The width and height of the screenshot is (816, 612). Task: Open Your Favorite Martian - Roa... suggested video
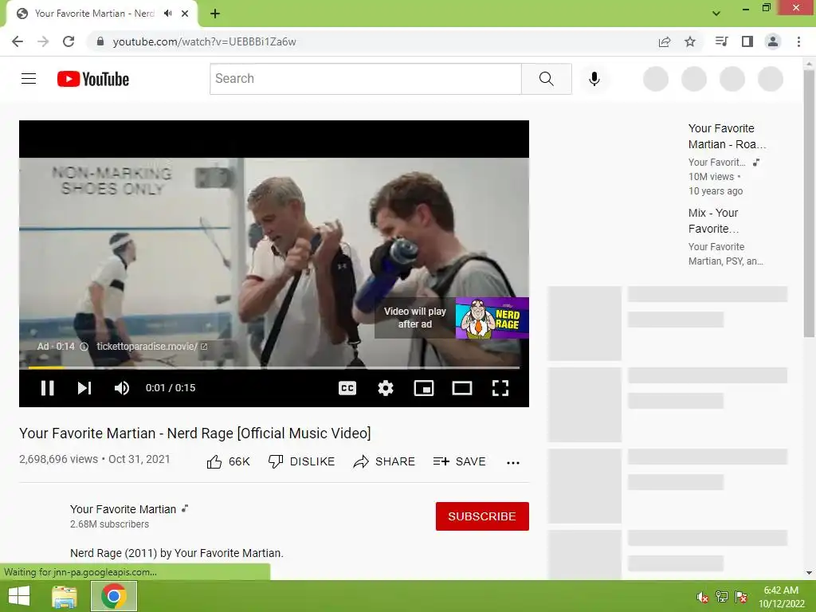(x=727, y=135)
